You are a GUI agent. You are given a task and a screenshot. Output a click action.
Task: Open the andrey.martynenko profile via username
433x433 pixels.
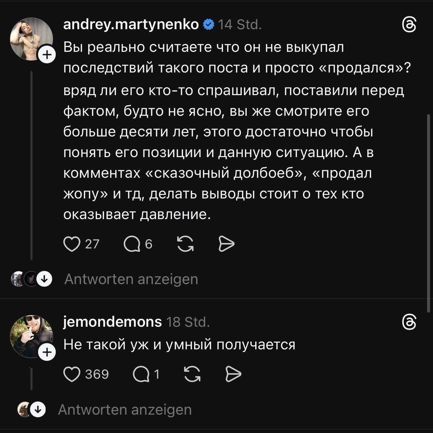pyautogui.click(x=131, y=25)
